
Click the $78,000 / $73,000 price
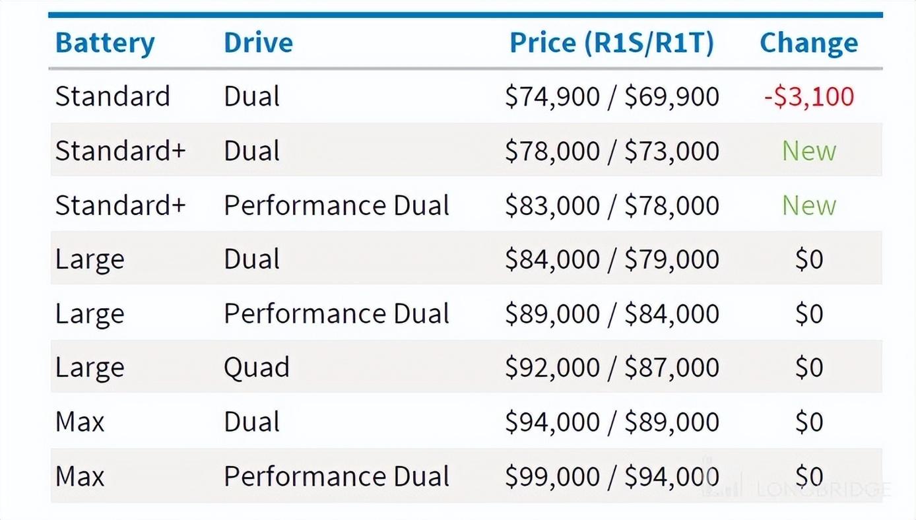612,151
